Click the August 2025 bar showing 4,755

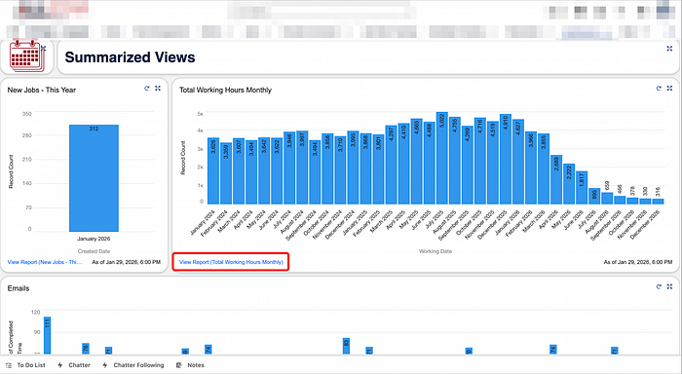(455, 161)
